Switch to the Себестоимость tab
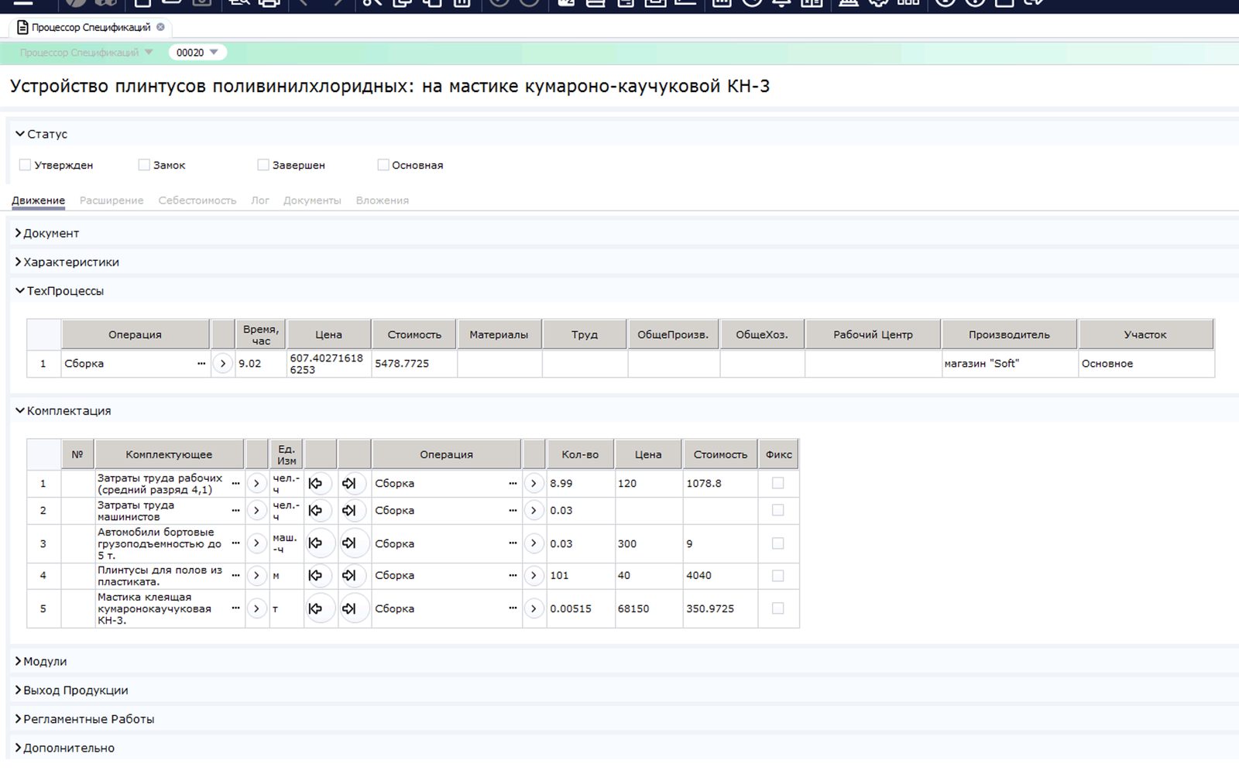Image resolution: width=1239 pixels, height=781 pixels. (197, 200)
